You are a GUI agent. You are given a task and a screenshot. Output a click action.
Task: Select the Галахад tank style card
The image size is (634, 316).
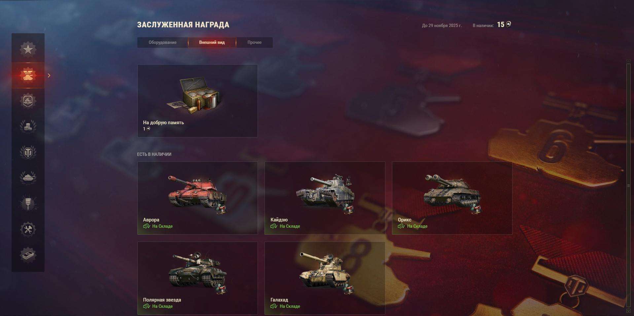325,278
